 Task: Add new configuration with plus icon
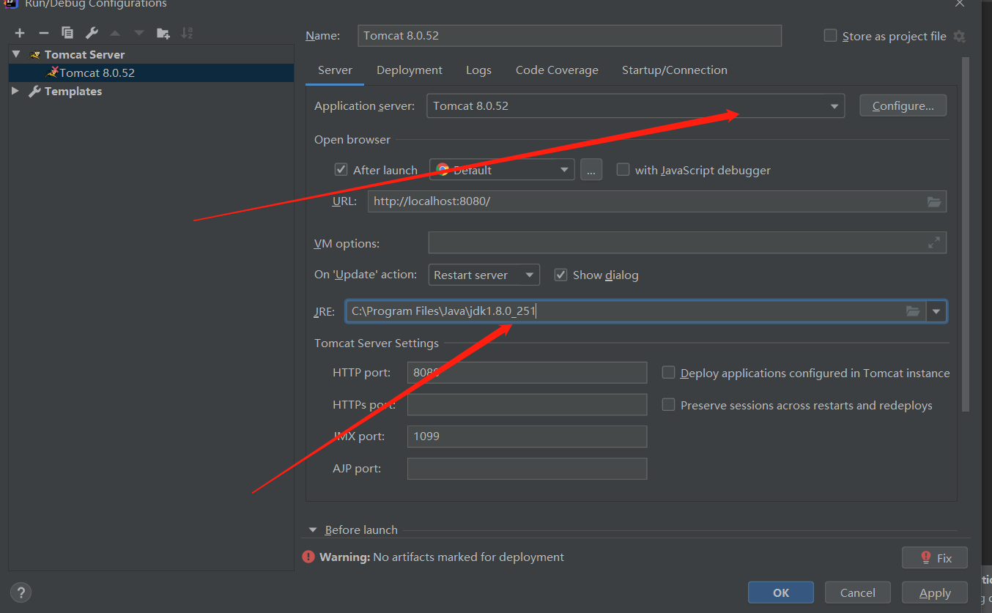[x=20, y=33]
